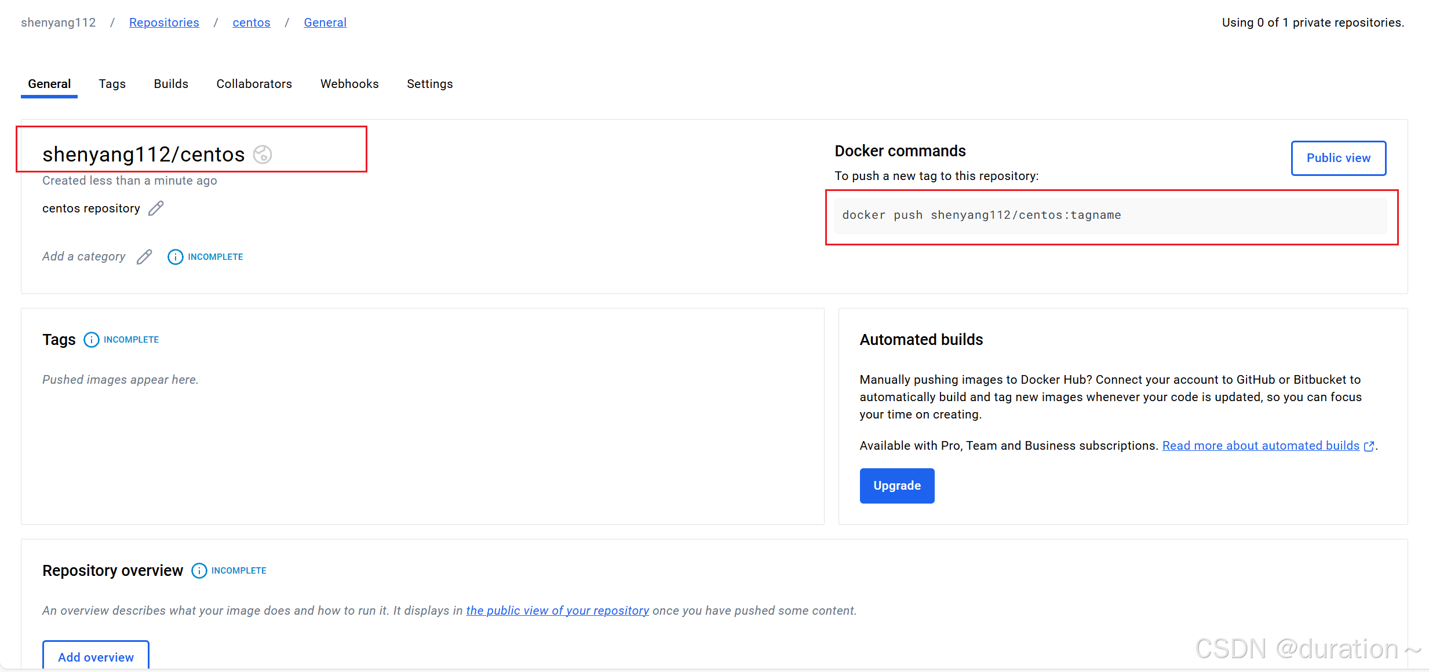The image size is (1429, 672).
Task: Open the Tags tab
Action: tap(112, 84)
